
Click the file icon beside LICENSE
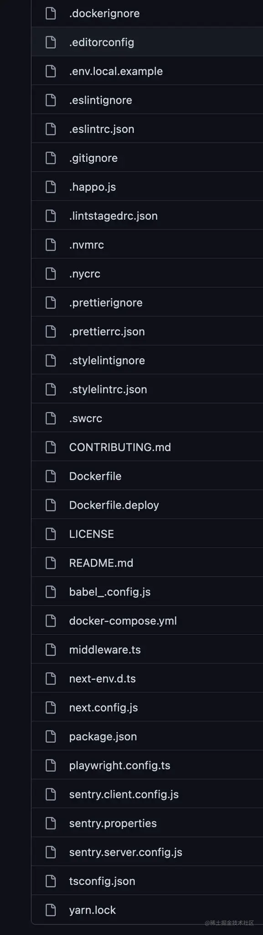(x=51, y=534)
